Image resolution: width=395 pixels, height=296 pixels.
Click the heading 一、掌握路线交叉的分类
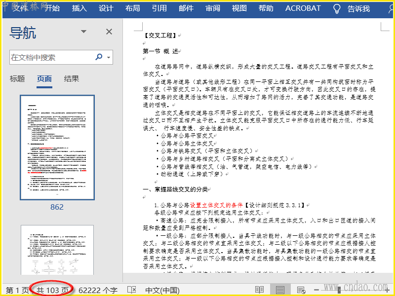click(175, 189)
